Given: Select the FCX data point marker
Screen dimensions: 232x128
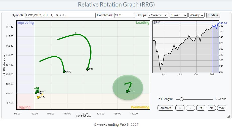Looking at the screenshot, I should coord(127,92).
